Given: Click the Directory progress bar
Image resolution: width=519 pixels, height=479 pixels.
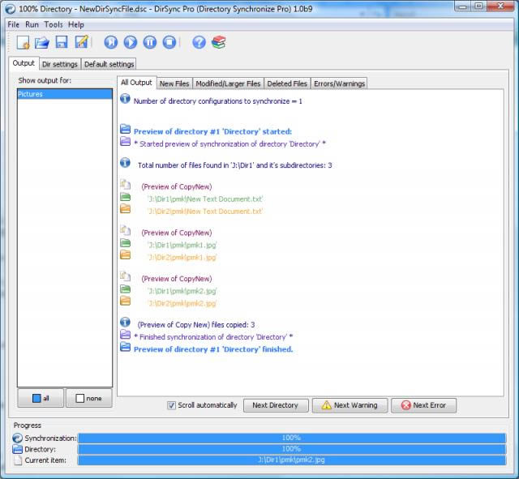Looking at the screenshot, I should pyautogui.click(x=292, y=449).
